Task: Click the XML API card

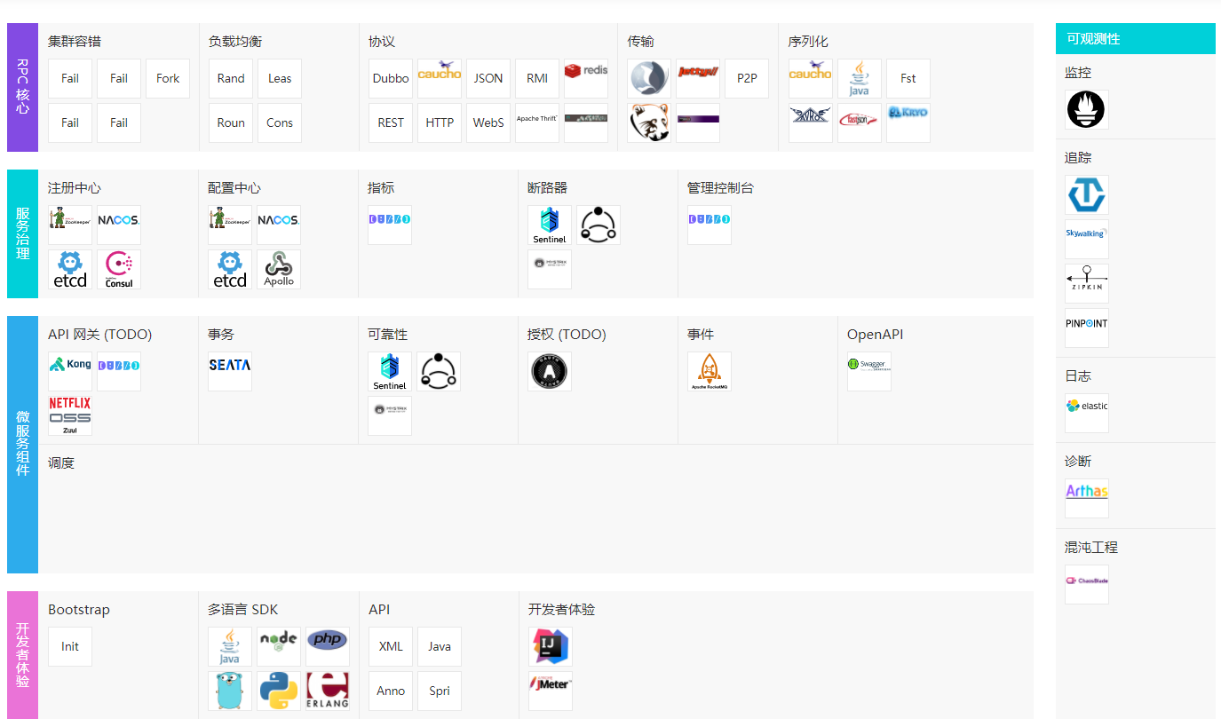Action: click(391, 646)
